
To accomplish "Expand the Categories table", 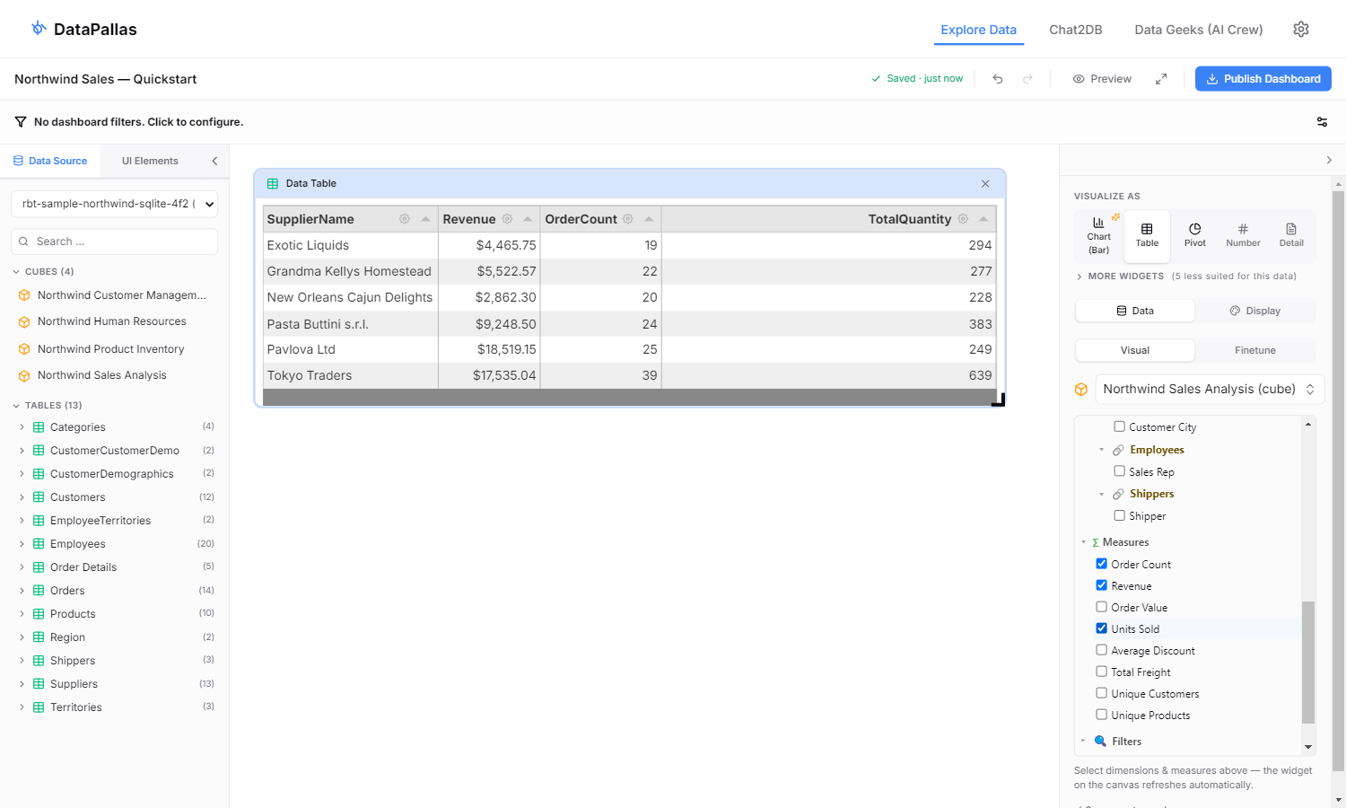I will [x=22, y=427].
